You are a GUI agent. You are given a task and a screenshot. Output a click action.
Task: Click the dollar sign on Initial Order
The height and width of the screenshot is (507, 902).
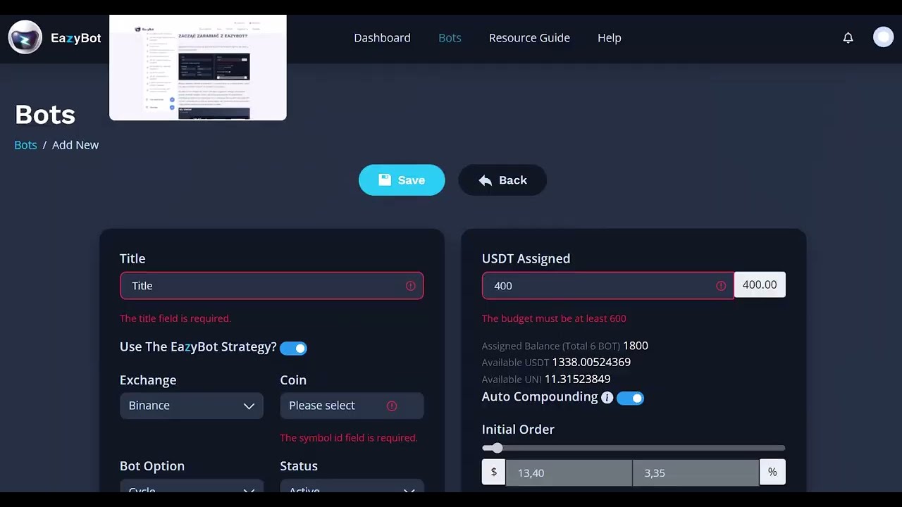pos(493,472)
